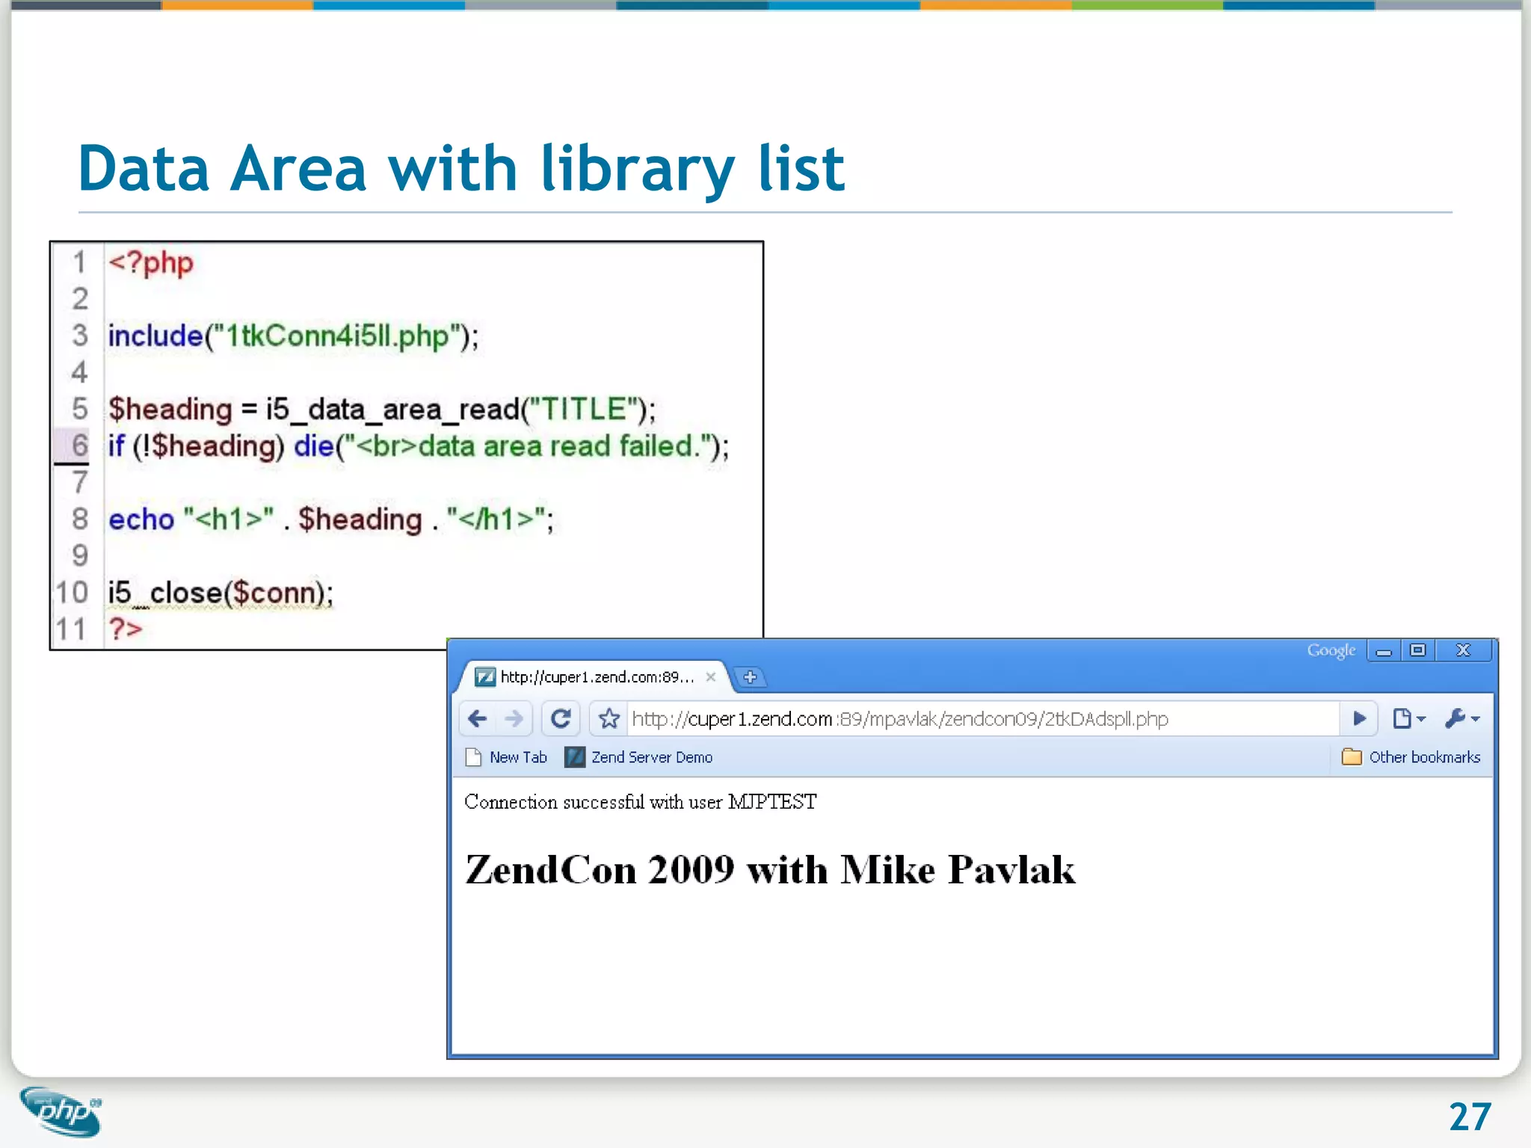Click the slide number 27
This screenshot has width=1531, height=1148.
(1470, 1117)
